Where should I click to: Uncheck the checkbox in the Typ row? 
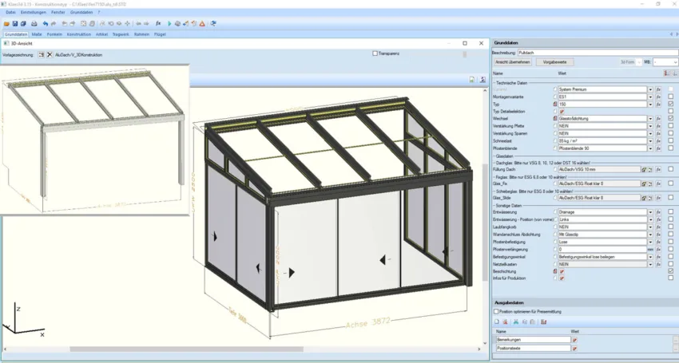[671, 105]
